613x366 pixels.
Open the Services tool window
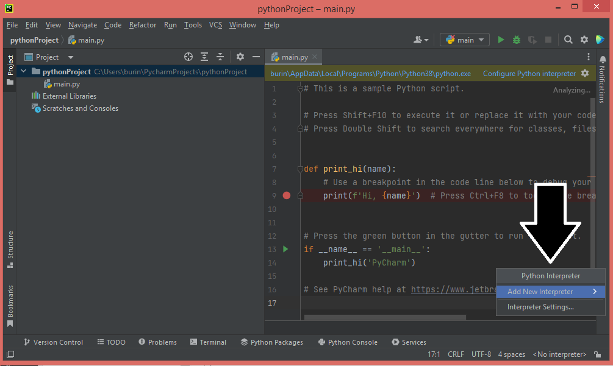409,342
